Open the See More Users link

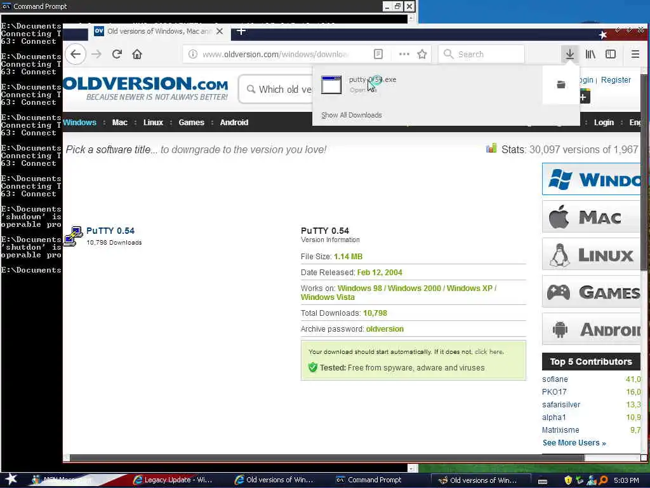pos(574,443)
